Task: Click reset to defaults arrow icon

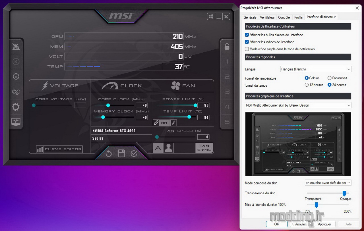Action: click(109, 154)
